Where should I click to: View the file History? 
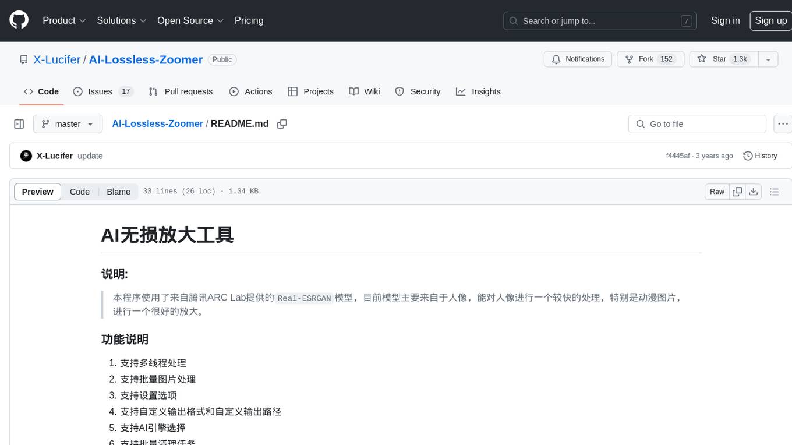point(760,156)
